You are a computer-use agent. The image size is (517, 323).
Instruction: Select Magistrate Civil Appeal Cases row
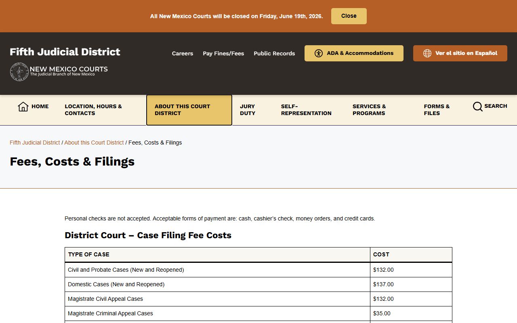258,299
